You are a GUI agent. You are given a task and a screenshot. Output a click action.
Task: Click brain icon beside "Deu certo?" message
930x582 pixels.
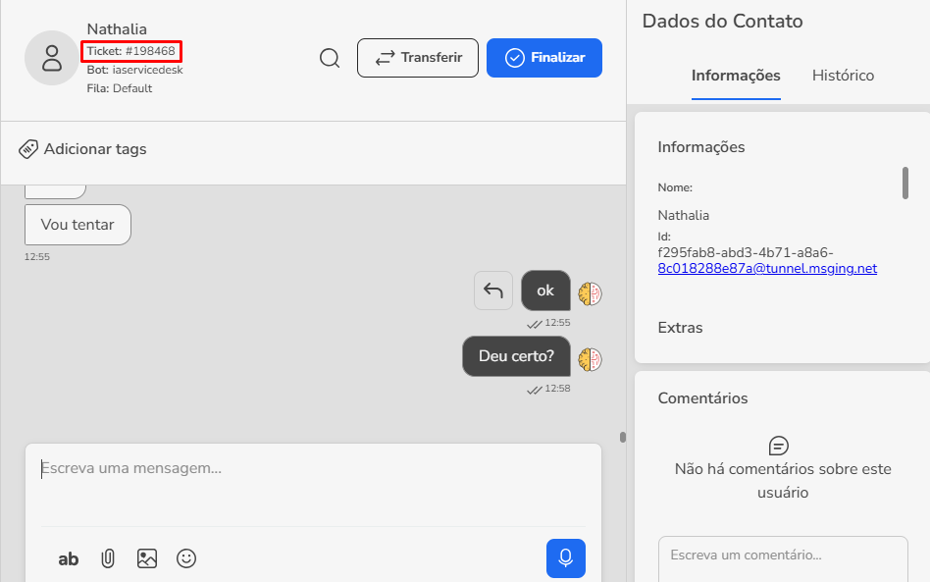pos(590,359)
